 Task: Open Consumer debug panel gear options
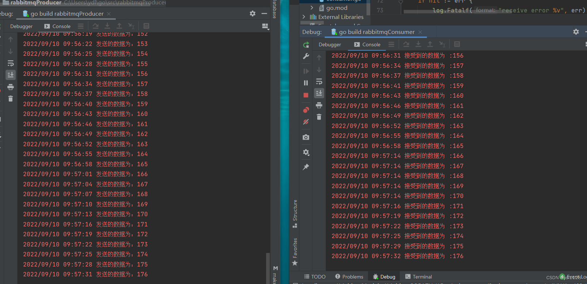576,32
